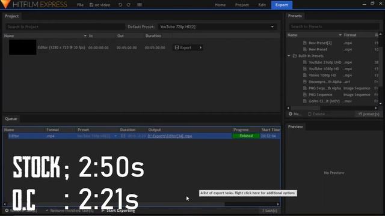Click the Queue panel horizontal scrollbar
385x216 pixels.
point(116,204)
